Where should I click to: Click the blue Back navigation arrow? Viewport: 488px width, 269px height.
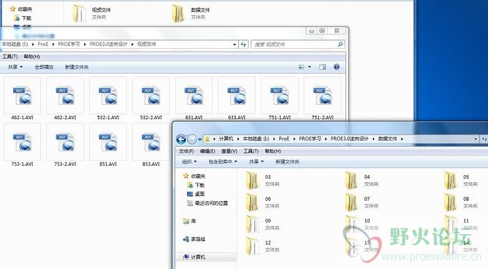pos(181,139)
